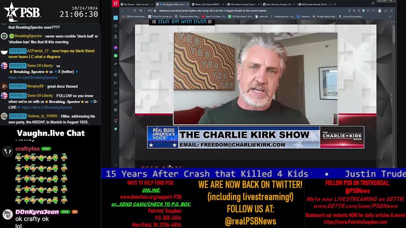
Task: Open Settings gear icon in sidebar
Action: (x=115, y=110)
